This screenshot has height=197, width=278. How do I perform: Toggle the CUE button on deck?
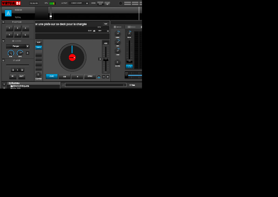pyautogui.click(x=51, y=76)
